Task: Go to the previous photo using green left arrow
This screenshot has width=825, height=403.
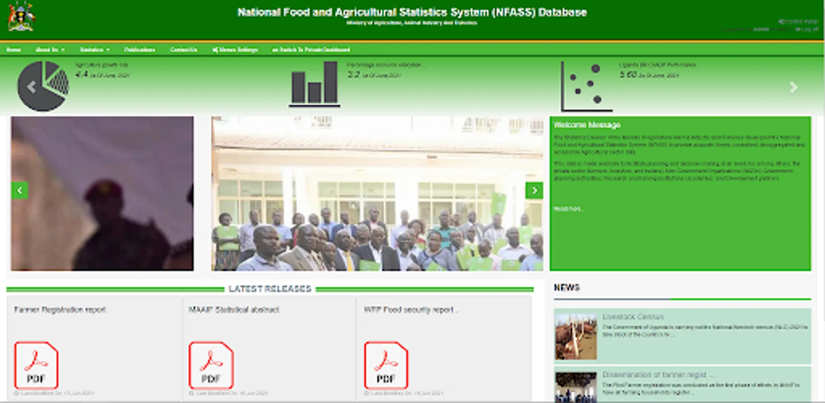Action: (20, 190)
